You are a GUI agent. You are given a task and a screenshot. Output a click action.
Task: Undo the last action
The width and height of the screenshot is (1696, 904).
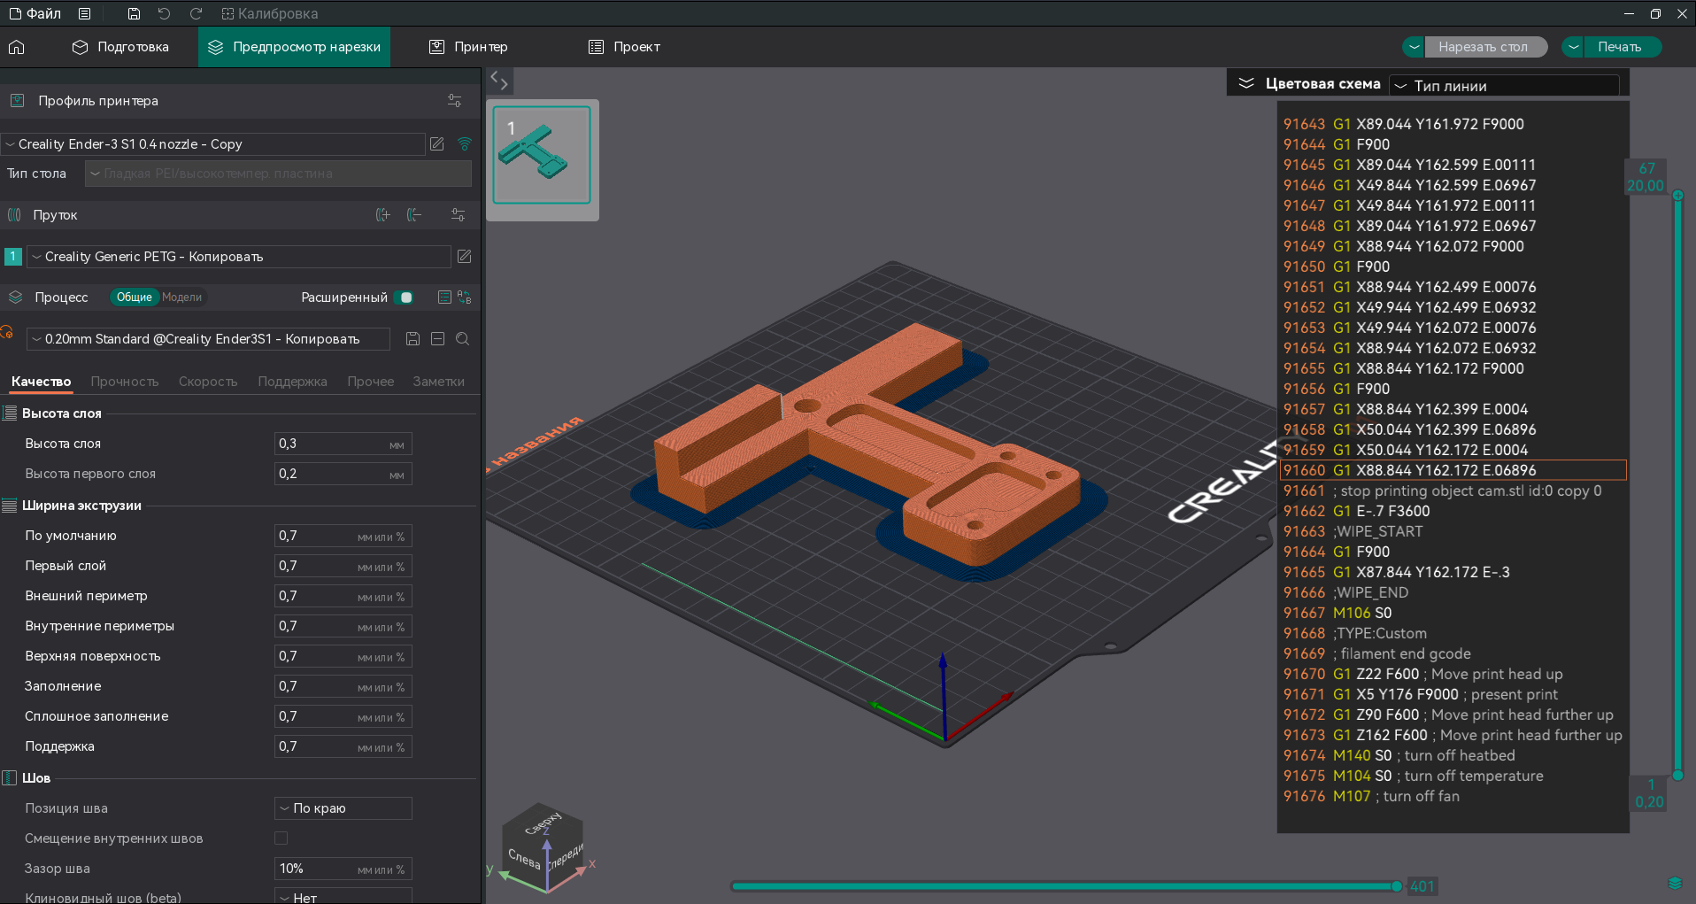coord(165,13)
